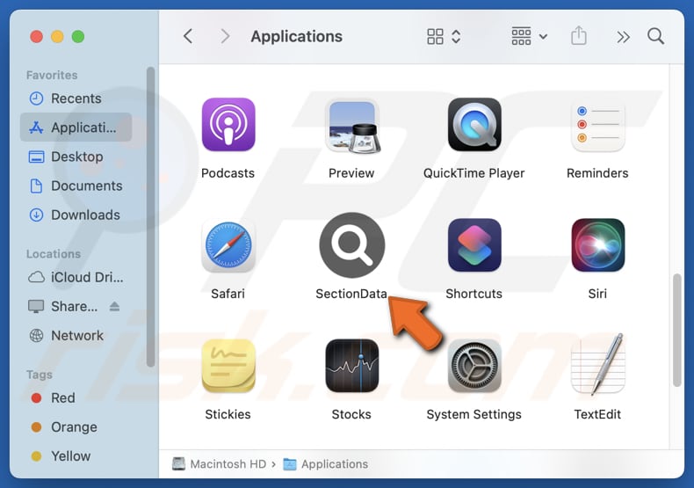Open Documents in the sidebar
This screenshot has height=488, width=694.
(x=76, y=186)
